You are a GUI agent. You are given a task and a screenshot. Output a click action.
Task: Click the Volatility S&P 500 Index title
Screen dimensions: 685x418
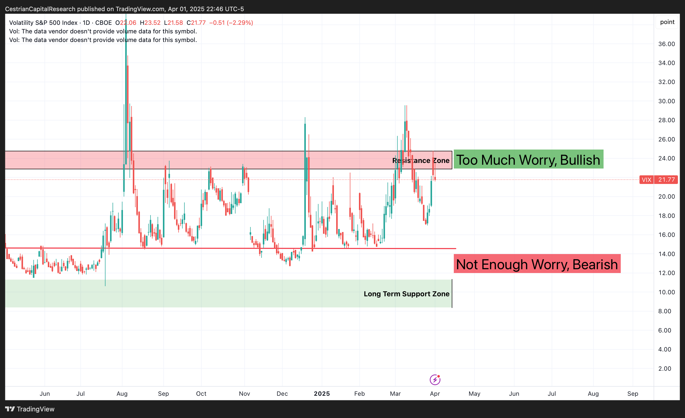click(43, 23)
